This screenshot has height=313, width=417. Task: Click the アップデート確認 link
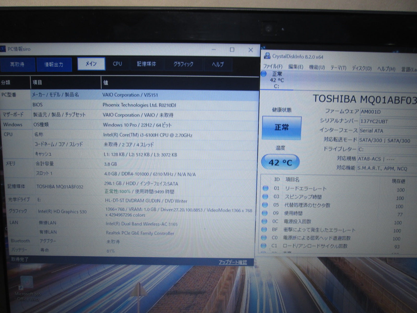coord(233,262)
